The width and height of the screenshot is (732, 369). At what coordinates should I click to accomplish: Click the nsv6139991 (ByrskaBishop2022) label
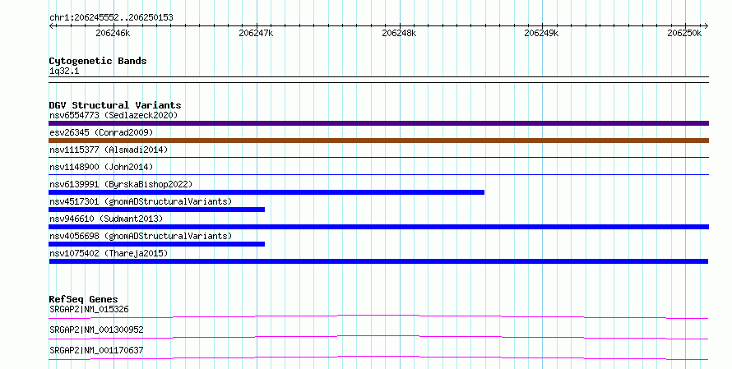[121, 184]
